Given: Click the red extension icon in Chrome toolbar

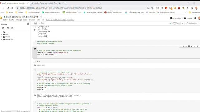Looking at the screenshot, I should [x=166, y=8].
